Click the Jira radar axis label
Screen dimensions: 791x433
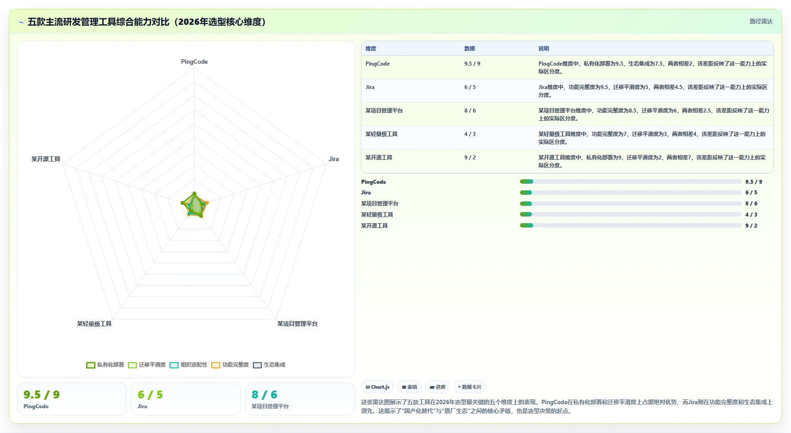[x=333, y=159]
